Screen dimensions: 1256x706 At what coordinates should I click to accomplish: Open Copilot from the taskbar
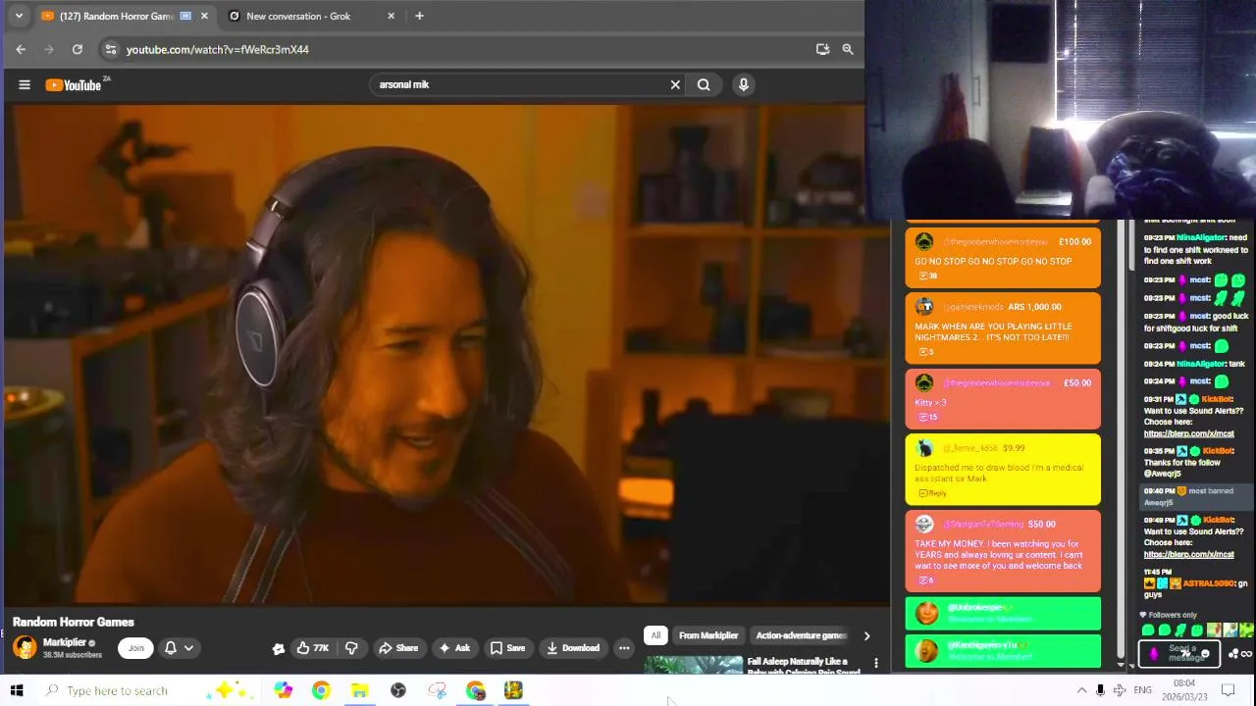tap(283, 690)
